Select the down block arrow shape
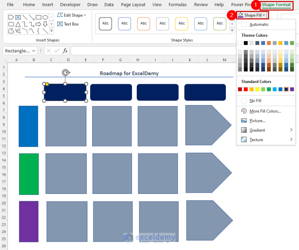Image resolution: width=299 pixels, height=250 pixels. click(x=45, y=24)
